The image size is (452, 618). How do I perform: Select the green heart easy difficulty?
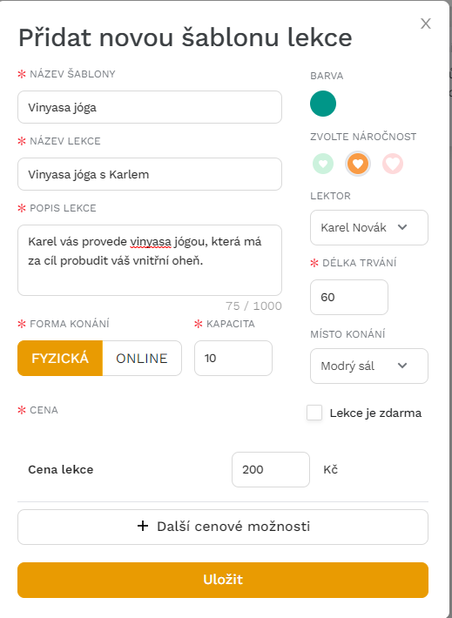[x=323, y=164]
